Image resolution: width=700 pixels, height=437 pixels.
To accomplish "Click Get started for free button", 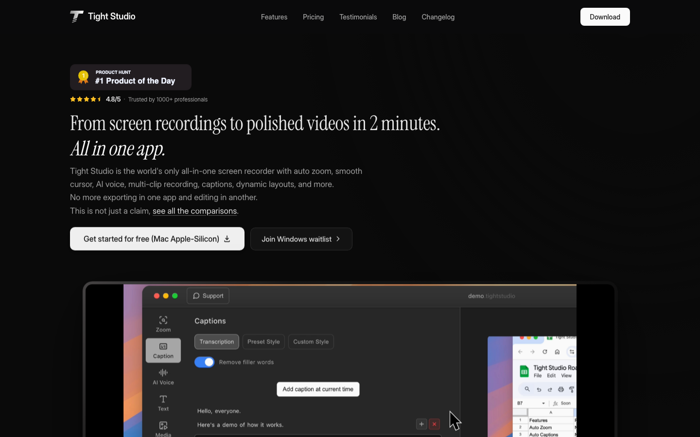I will pyautogui.click(x=157, y=239).
